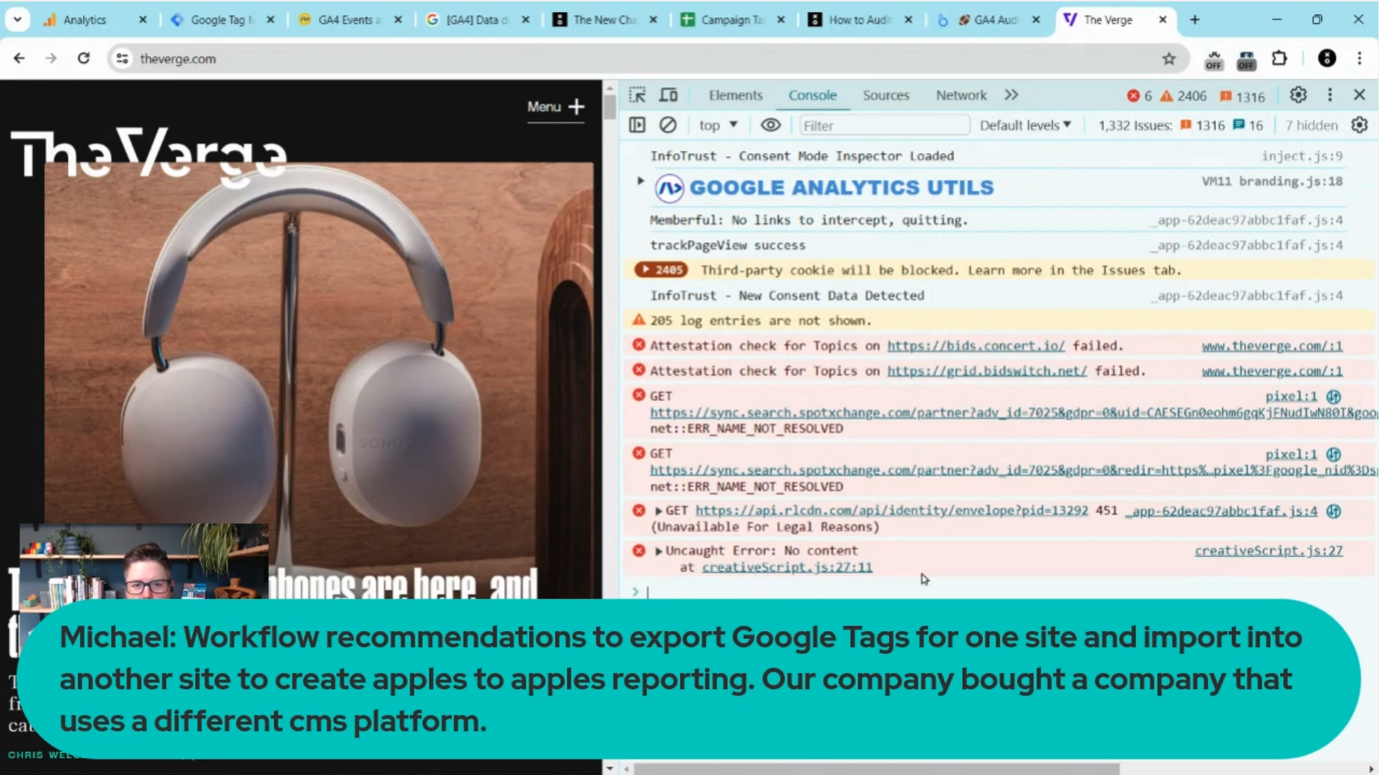Image resolution: width=1379 pixels, height=775 pixels.
Task: Show more DevTools tabs chevron
Action: (1011, 95)
